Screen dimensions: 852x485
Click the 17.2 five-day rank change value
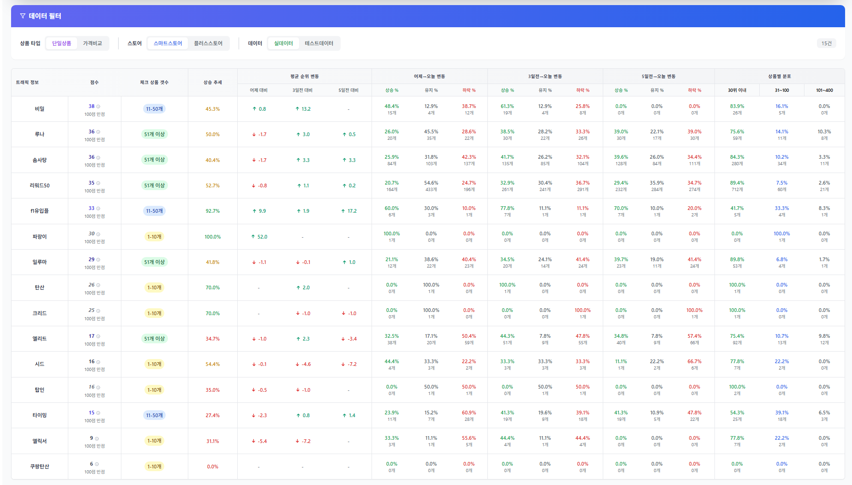(348, 211)
